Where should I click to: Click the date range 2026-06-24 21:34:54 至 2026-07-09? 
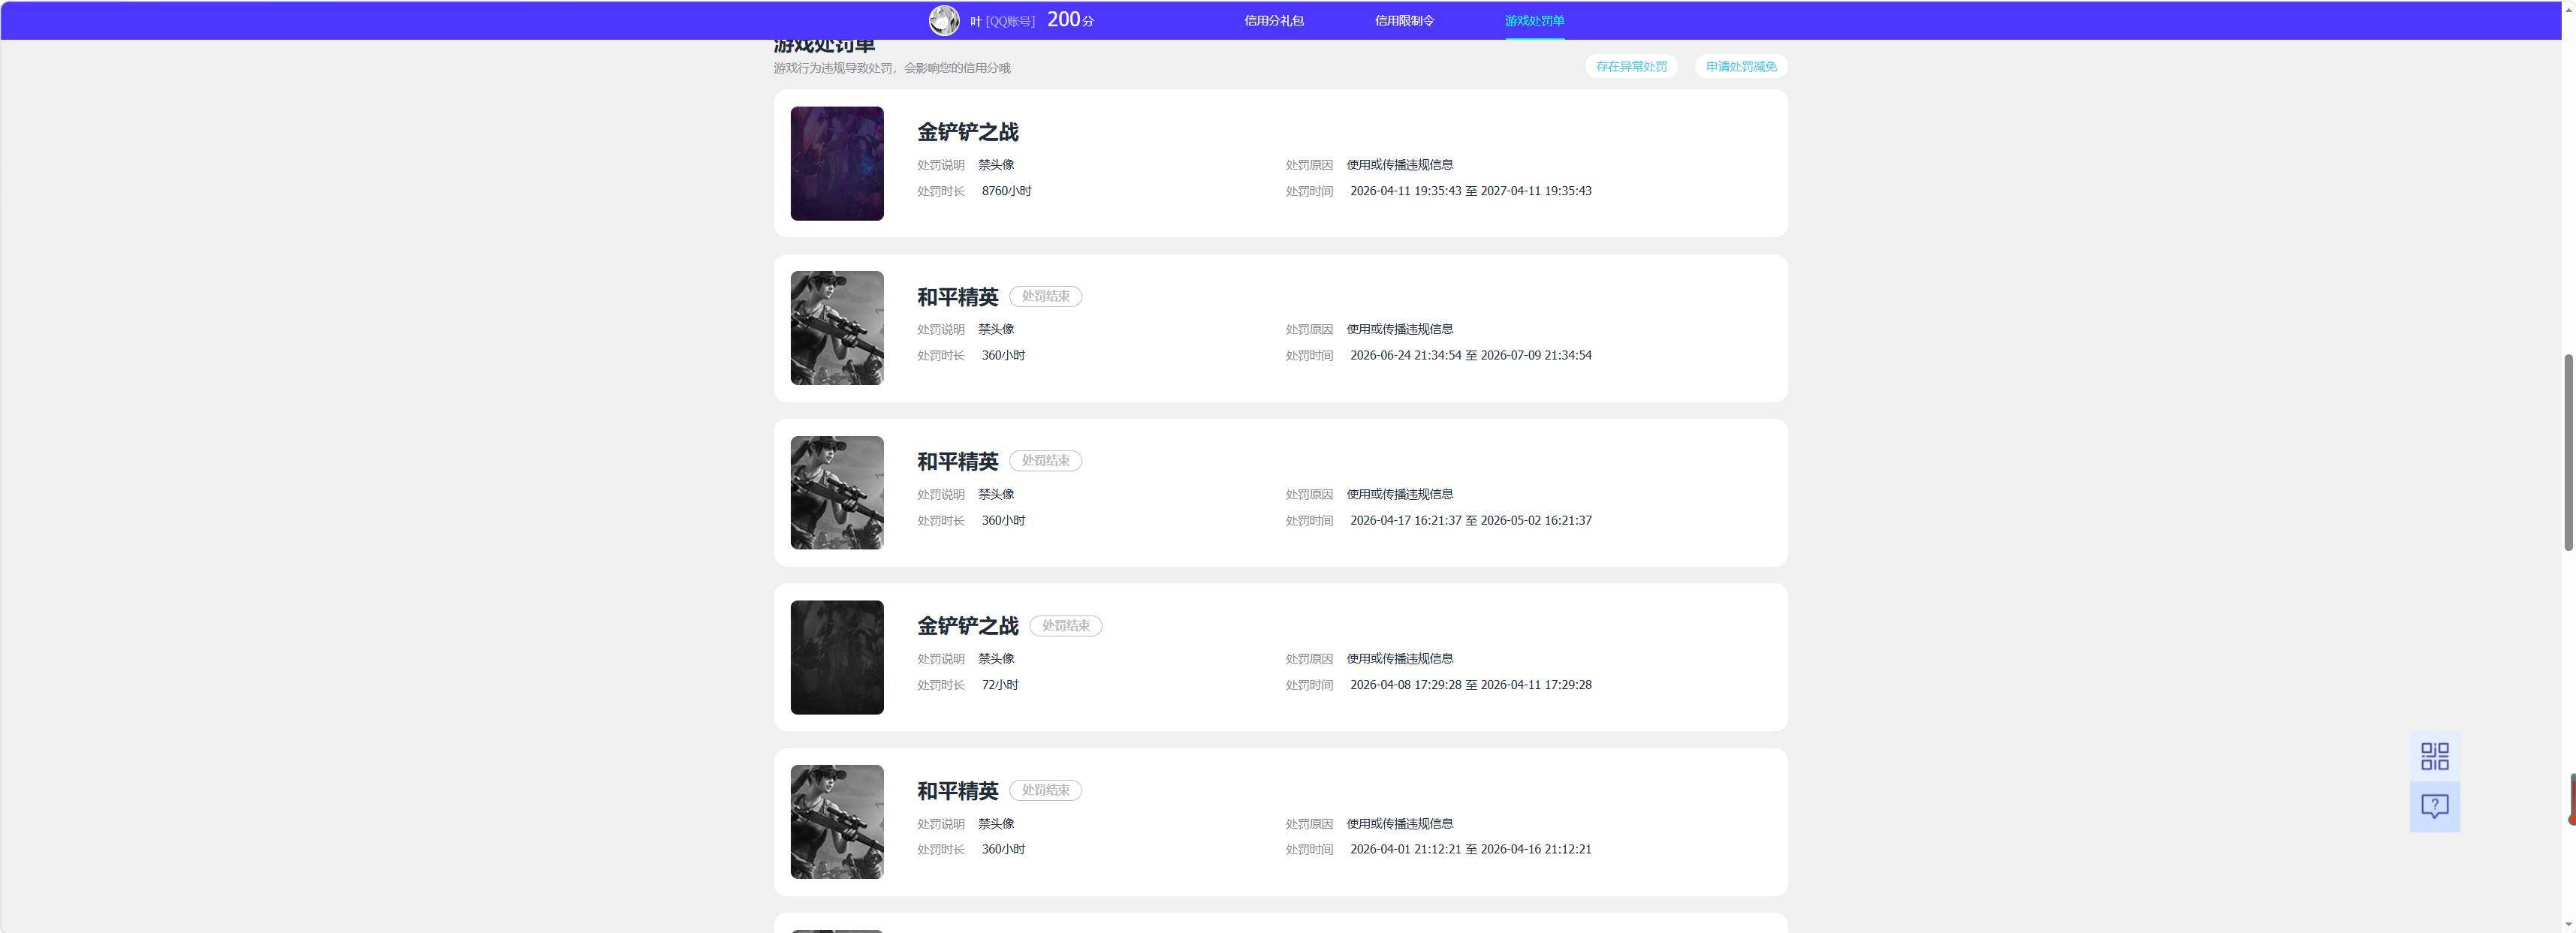click(x=1470, y=356)
